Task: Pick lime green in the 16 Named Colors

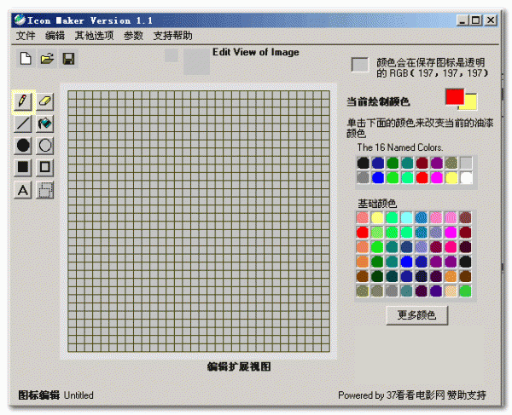Action: tap(393, 177)
